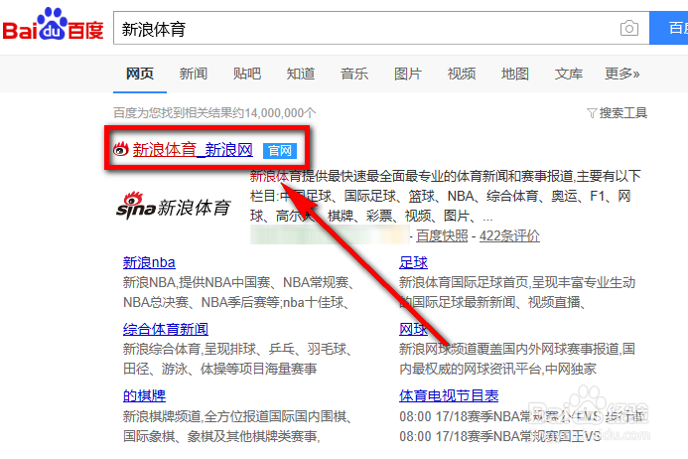Switch to the 图片 tab

[x=408, y=74]
